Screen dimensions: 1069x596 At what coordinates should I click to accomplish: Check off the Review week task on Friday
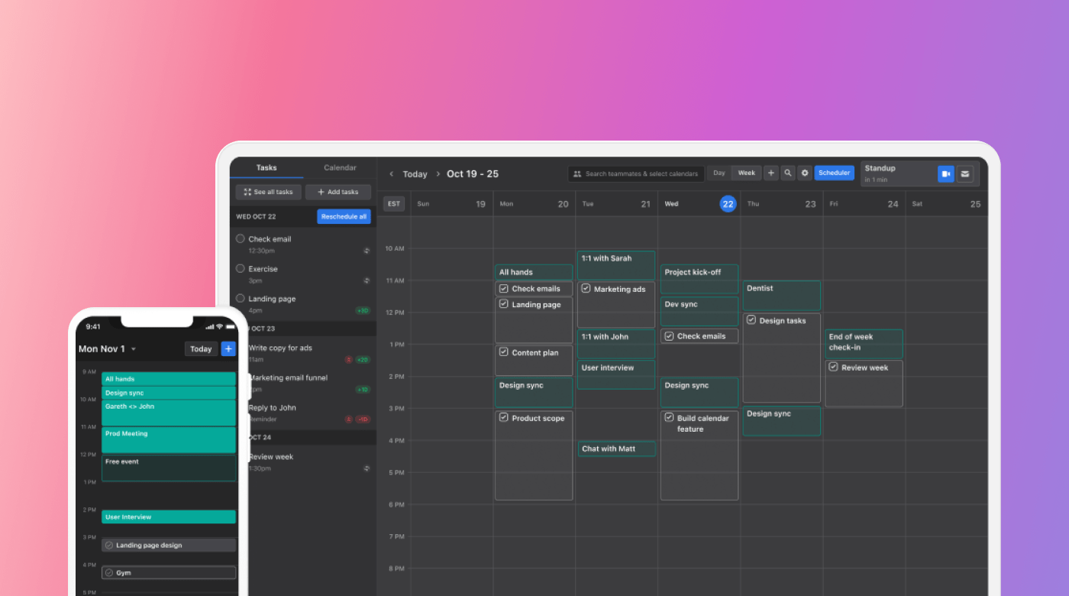point(833,368)
